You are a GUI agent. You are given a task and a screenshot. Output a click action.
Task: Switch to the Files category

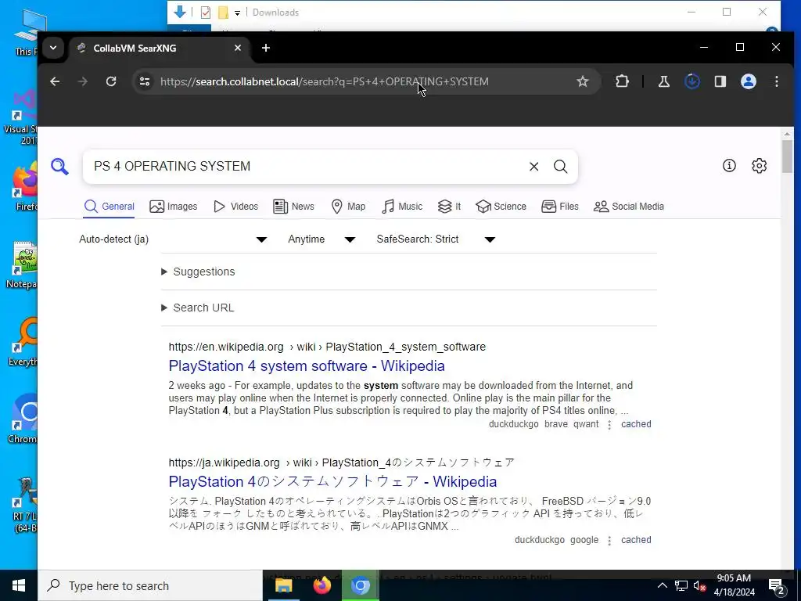tap(560, 207)
